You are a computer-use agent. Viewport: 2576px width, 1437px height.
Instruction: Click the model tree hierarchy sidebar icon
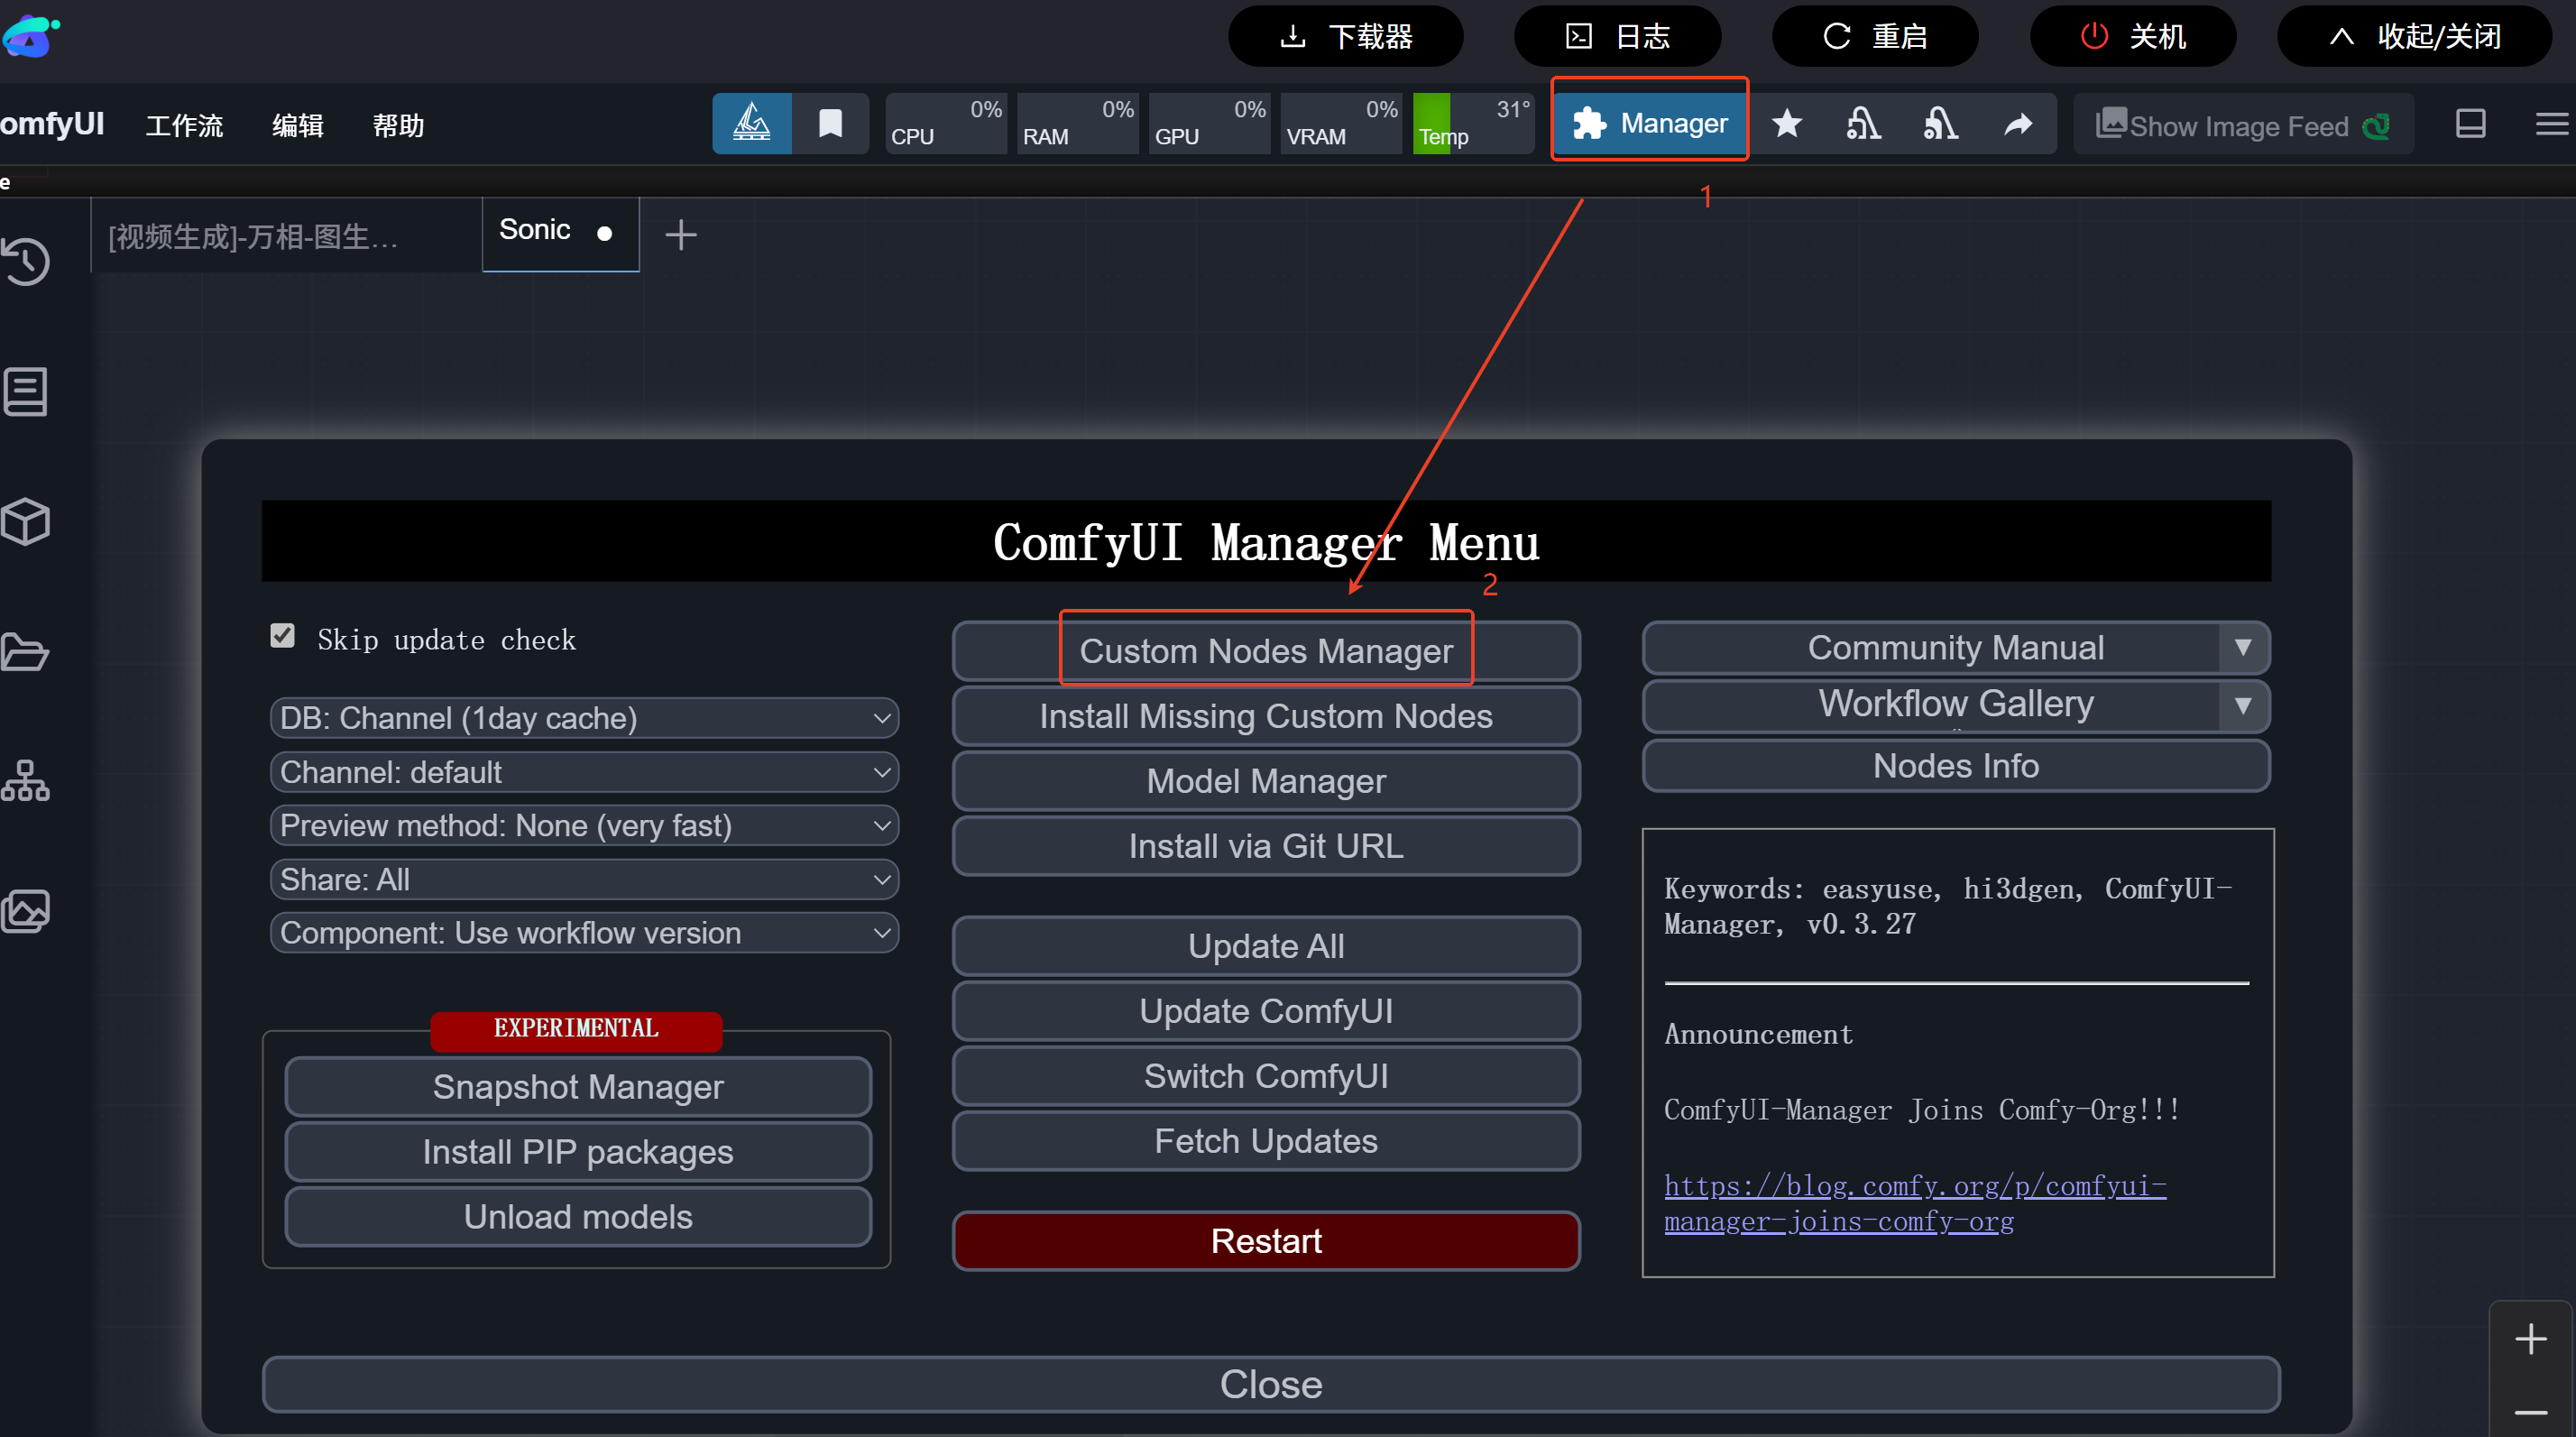[x=26, y=781]
